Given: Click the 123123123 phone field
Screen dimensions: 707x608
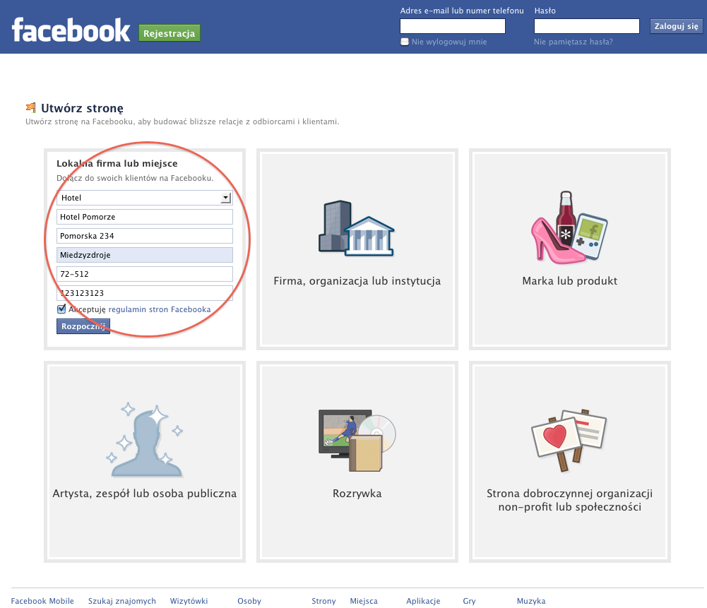Looking at the screenshot, I should 145,293.
